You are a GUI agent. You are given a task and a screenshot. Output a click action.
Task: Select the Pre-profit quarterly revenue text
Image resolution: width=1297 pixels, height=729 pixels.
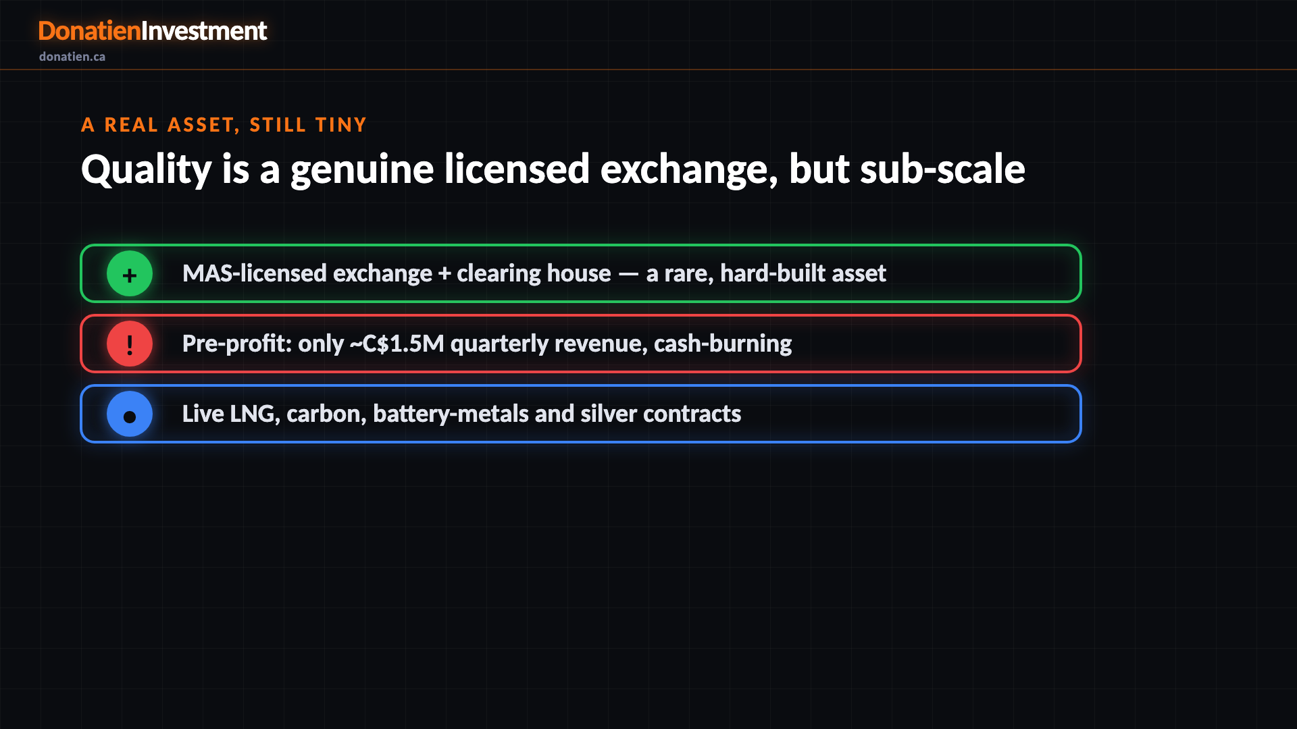(487, 344)
